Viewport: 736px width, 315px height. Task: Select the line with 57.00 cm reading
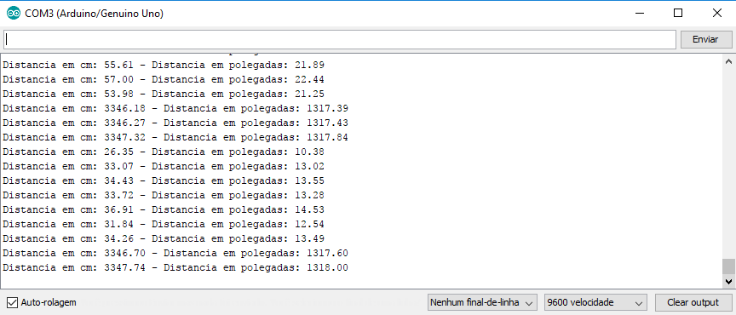point(164,79)
